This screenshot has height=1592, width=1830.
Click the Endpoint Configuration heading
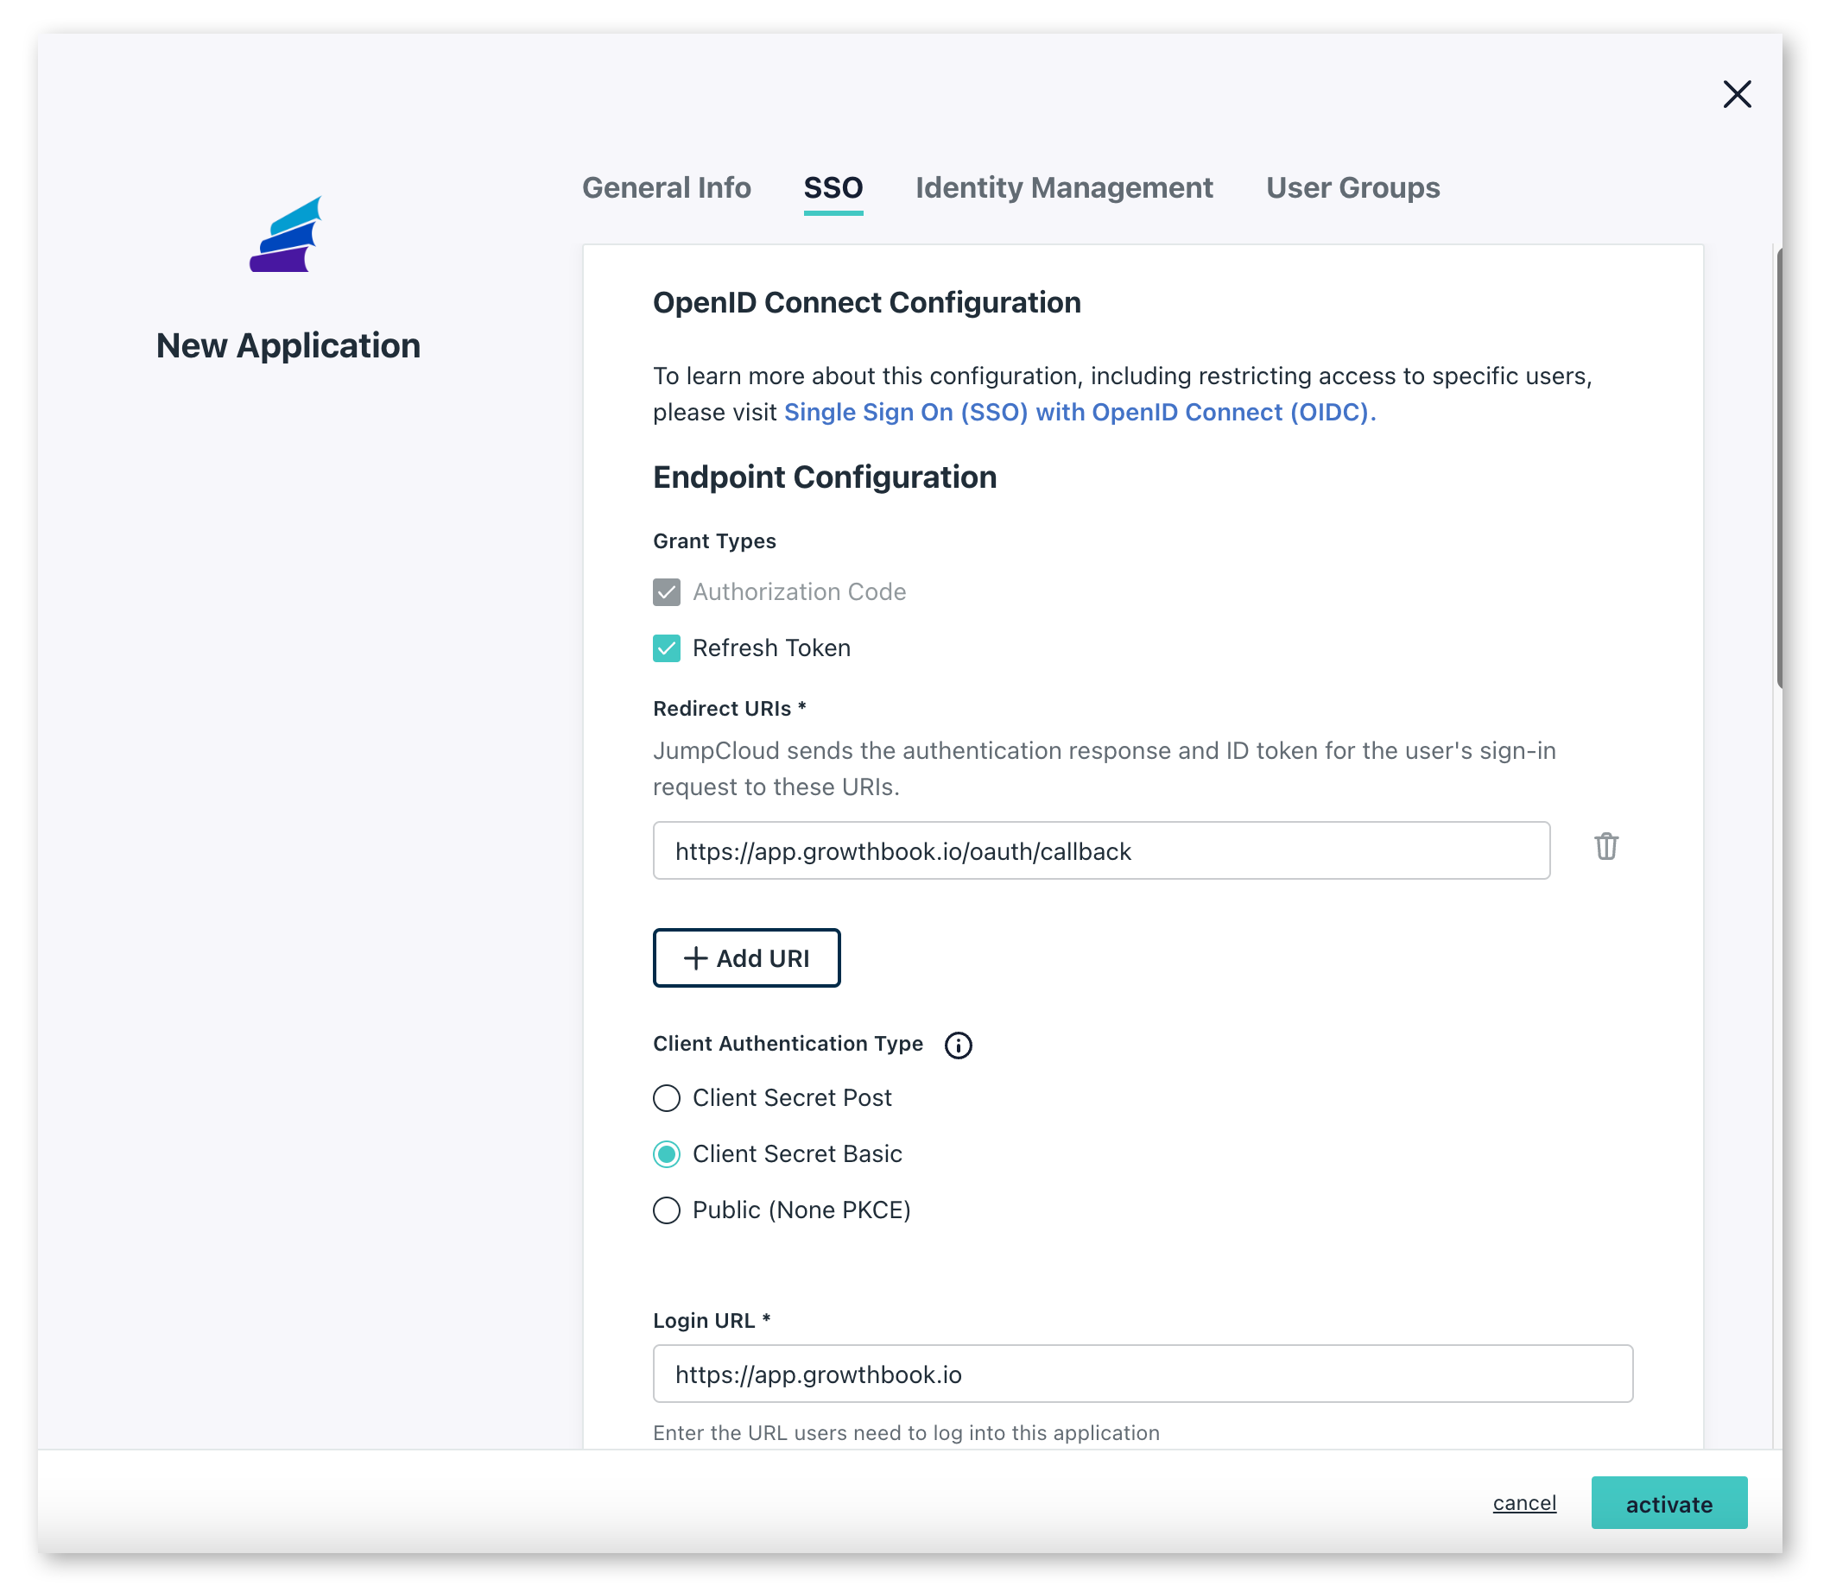824,477
